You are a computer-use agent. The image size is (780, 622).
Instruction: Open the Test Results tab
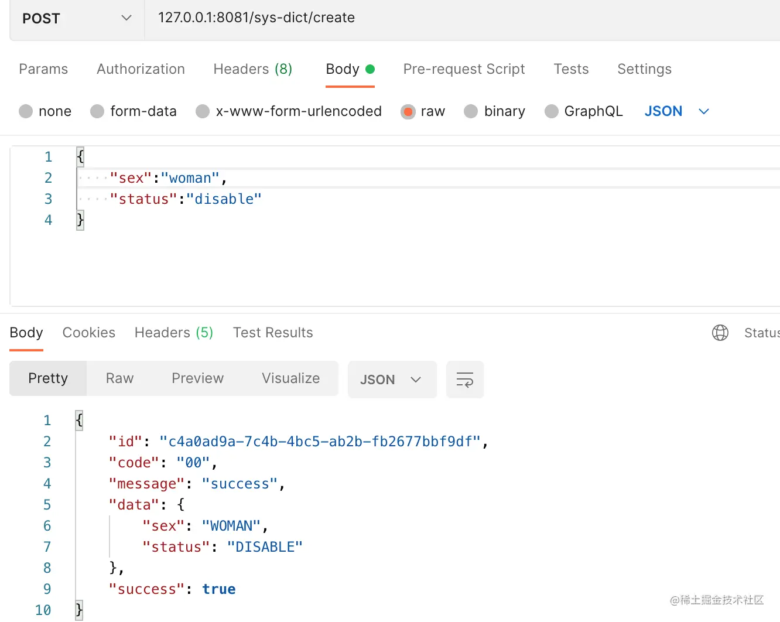(273, 333)
